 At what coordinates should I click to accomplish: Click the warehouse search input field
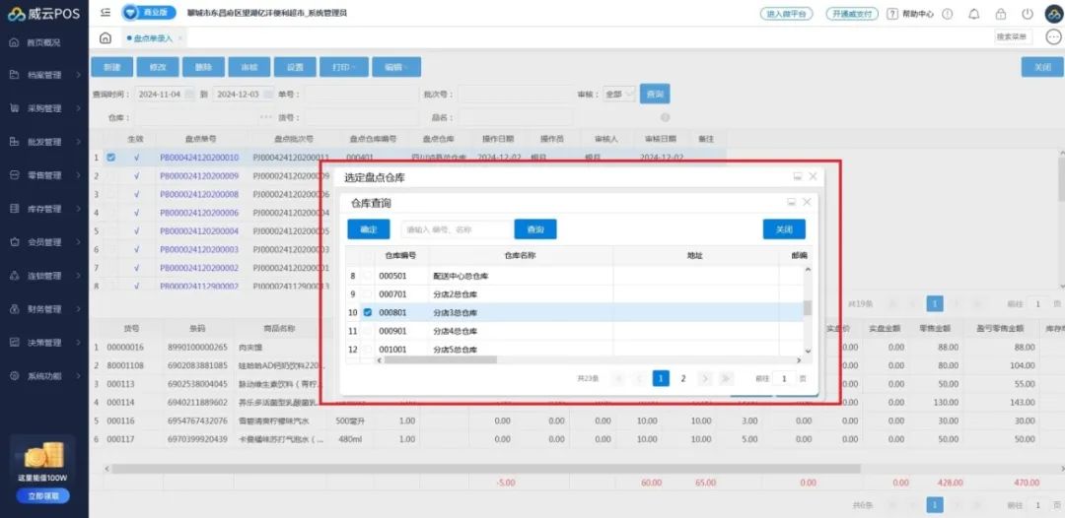456,228
